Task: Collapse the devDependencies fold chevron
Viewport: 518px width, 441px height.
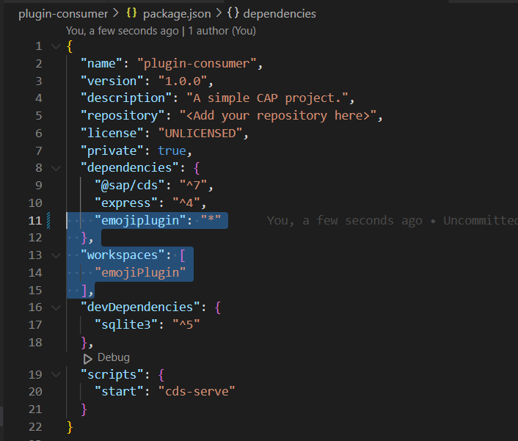Action: (x=56, y=307)
